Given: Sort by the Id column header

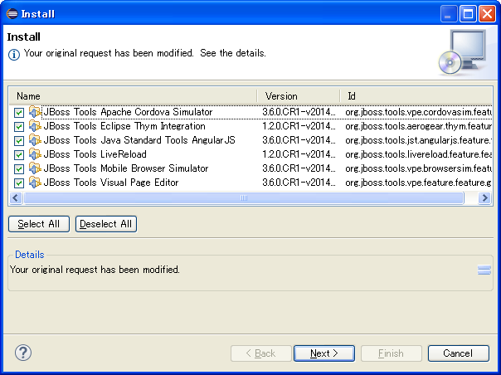Looking at the screenshot, I should point(416,96).
